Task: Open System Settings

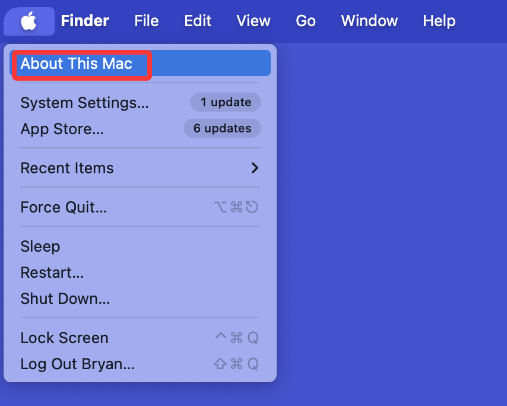Action: click(85, 102)
